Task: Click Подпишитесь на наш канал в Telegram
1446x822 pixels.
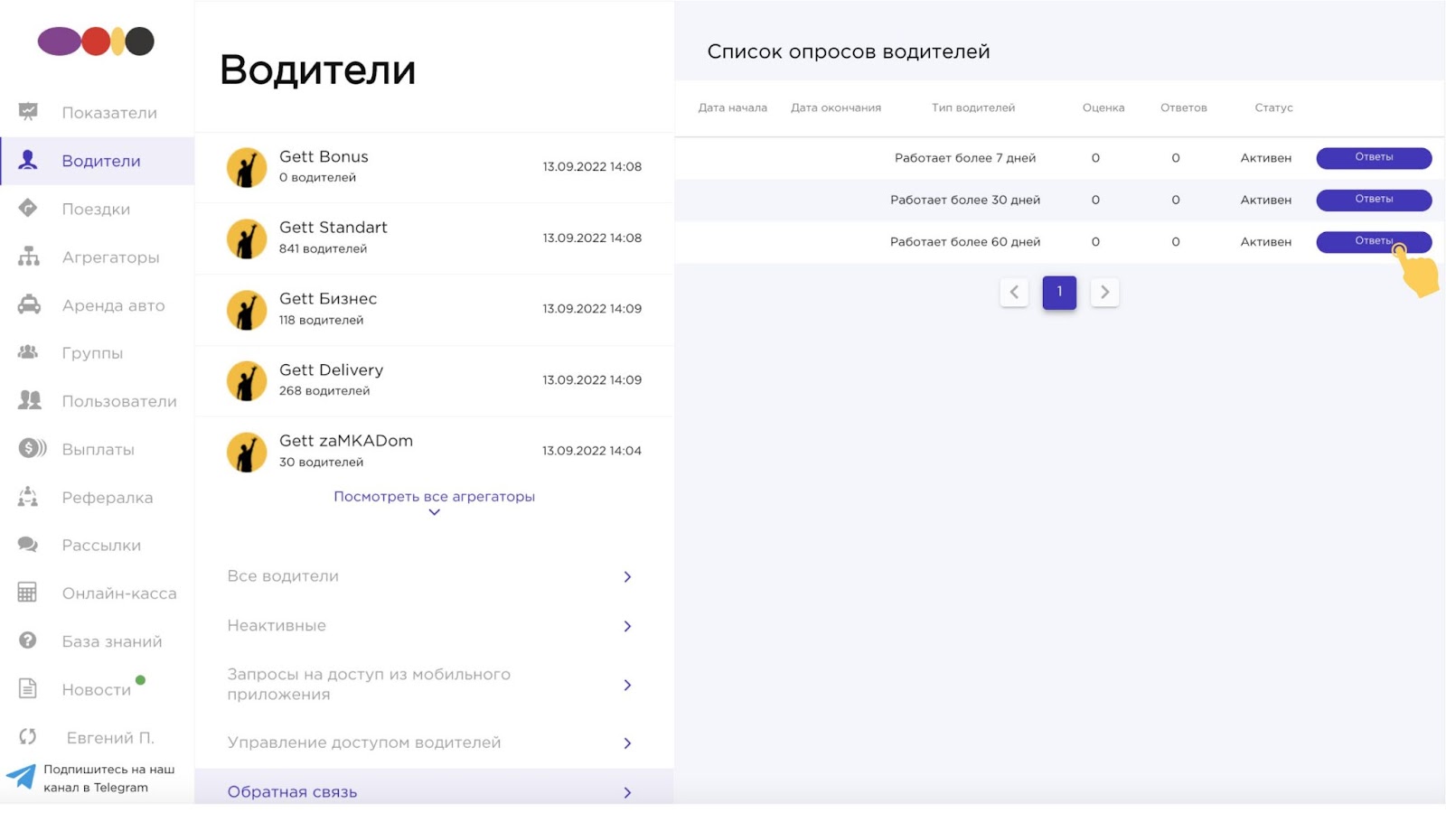Action: click(x=109, y=778)
